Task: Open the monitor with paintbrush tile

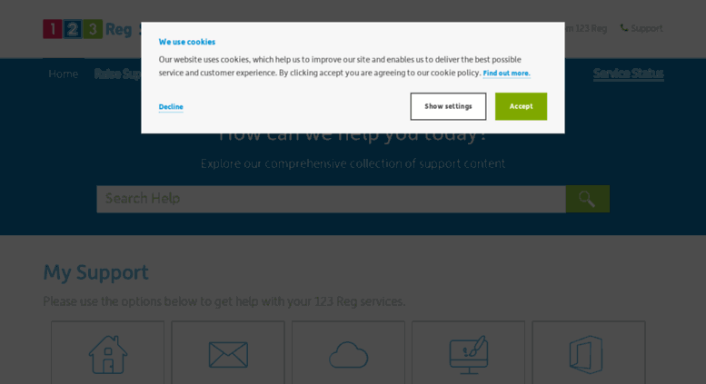Action: click(468, 352)
